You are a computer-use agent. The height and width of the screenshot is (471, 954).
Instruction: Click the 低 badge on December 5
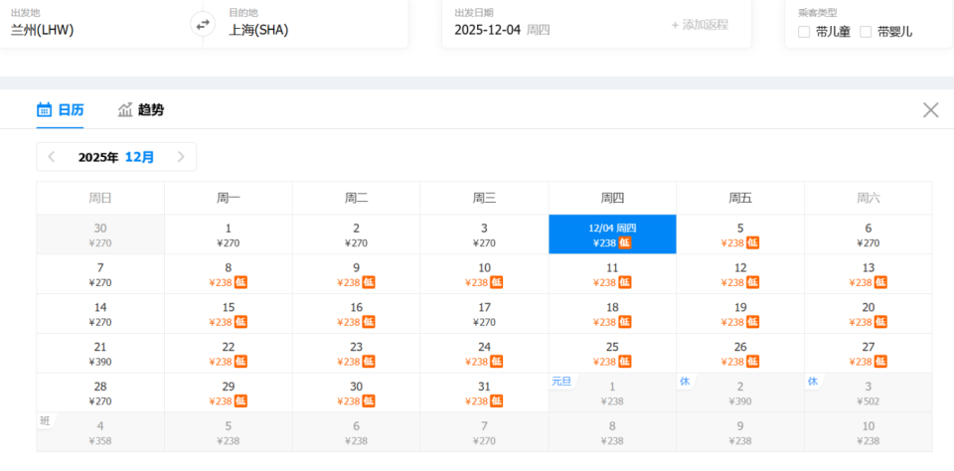point(753,242)
